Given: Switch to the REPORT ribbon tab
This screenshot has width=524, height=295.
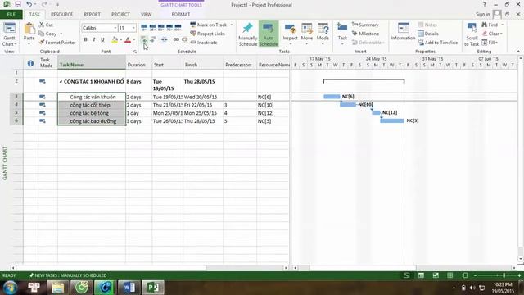Looking at the screenshot, I should [x=92, y=15].
